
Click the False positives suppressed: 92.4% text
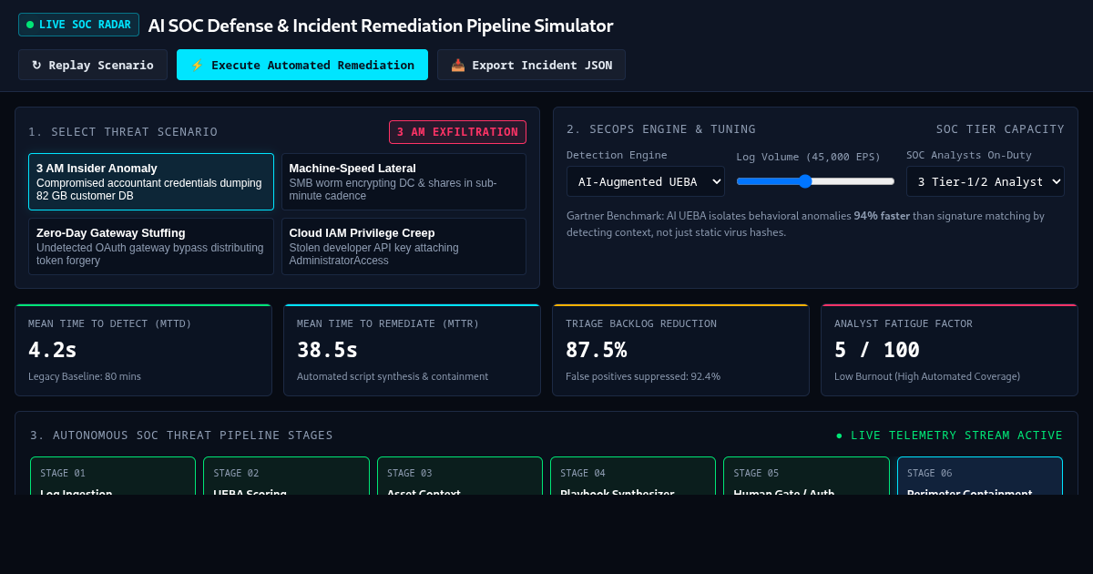tap(643, 376)
